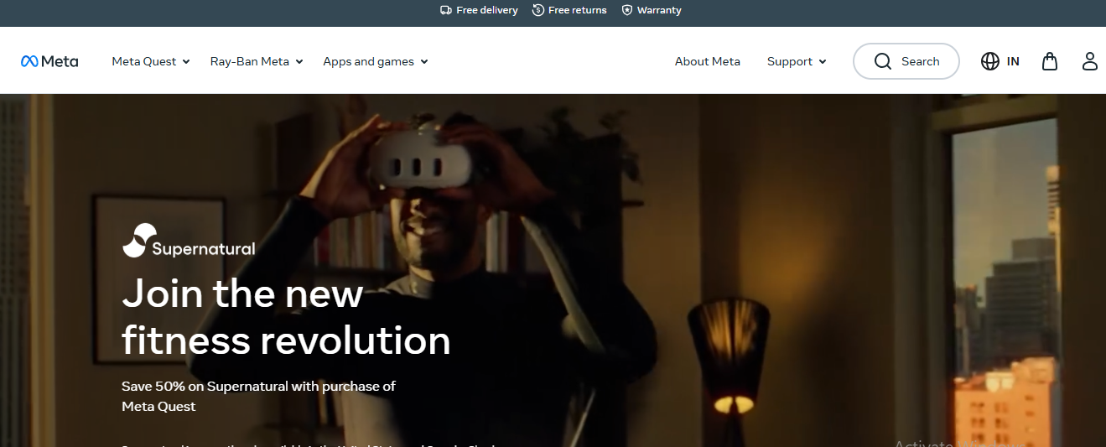Expand the Apps and games chevron
This screenshot has width=1106, height=447.
[424, 62]
